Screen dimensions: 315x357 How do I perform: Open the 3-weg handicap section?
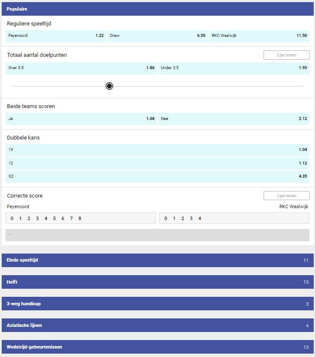(x=157, y=304)
